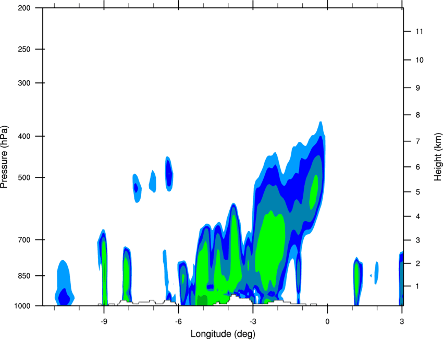
Task: Pick the 8 km height label
Action: point(418,115)
